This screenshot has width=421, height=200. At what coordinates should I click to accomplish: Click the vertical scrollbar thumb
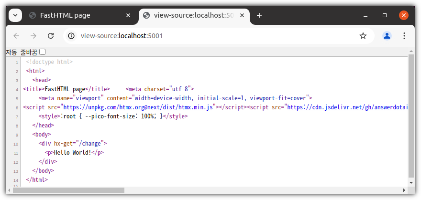(x=411, y=116)
